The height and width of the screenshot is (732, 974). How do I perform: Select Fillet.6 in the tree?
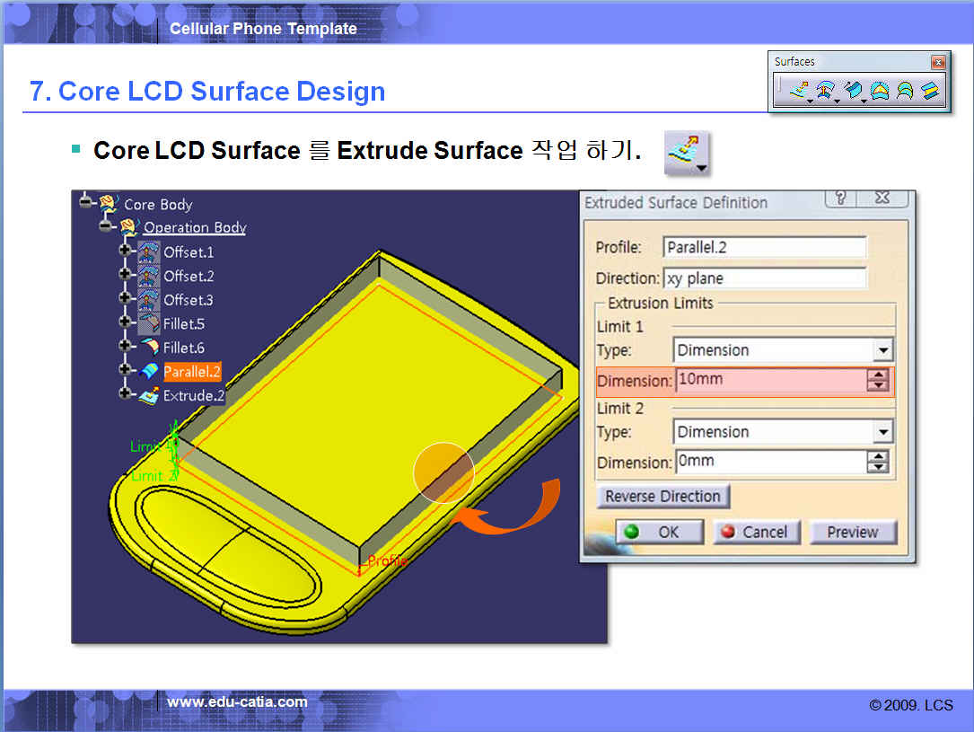coord(183,348)
